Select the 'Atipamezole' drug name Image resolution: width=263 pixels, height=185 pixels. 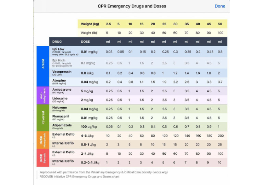[62, 125]
